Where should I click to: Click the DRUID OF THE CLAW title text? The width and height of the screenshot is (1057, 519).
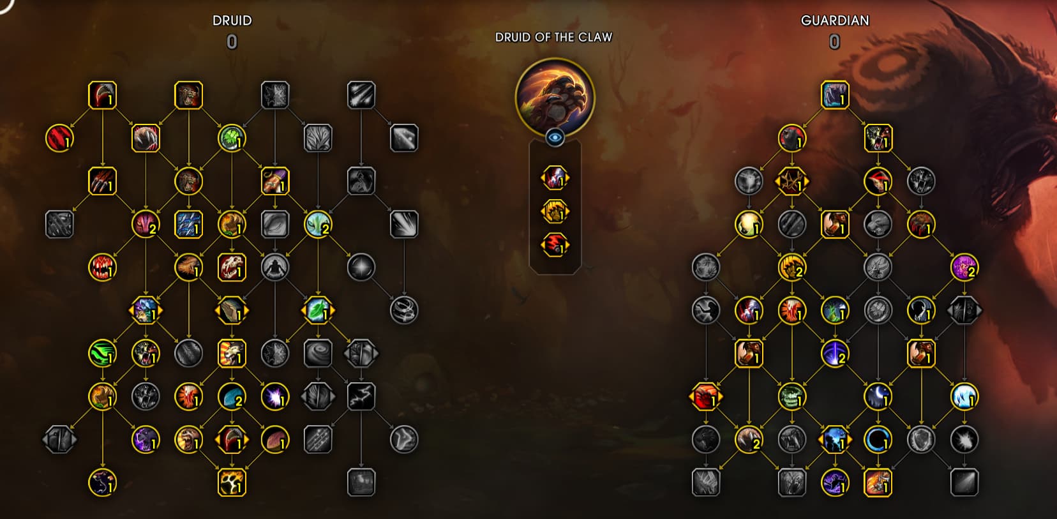point(554,37)
